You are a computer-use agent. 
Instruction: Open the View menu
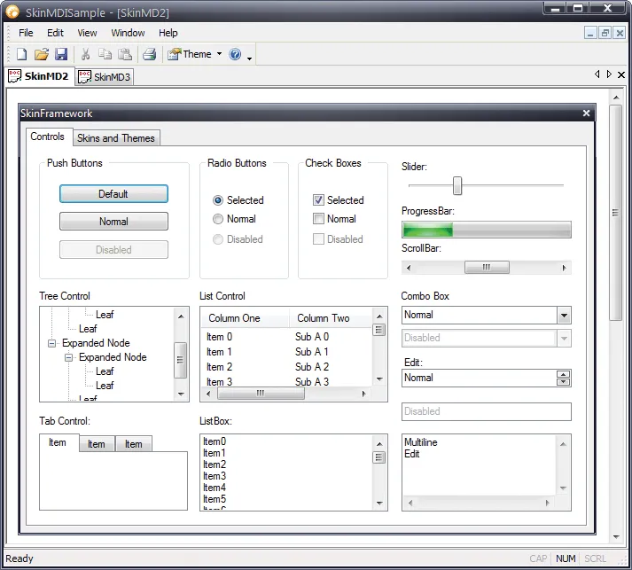[87, 33]
